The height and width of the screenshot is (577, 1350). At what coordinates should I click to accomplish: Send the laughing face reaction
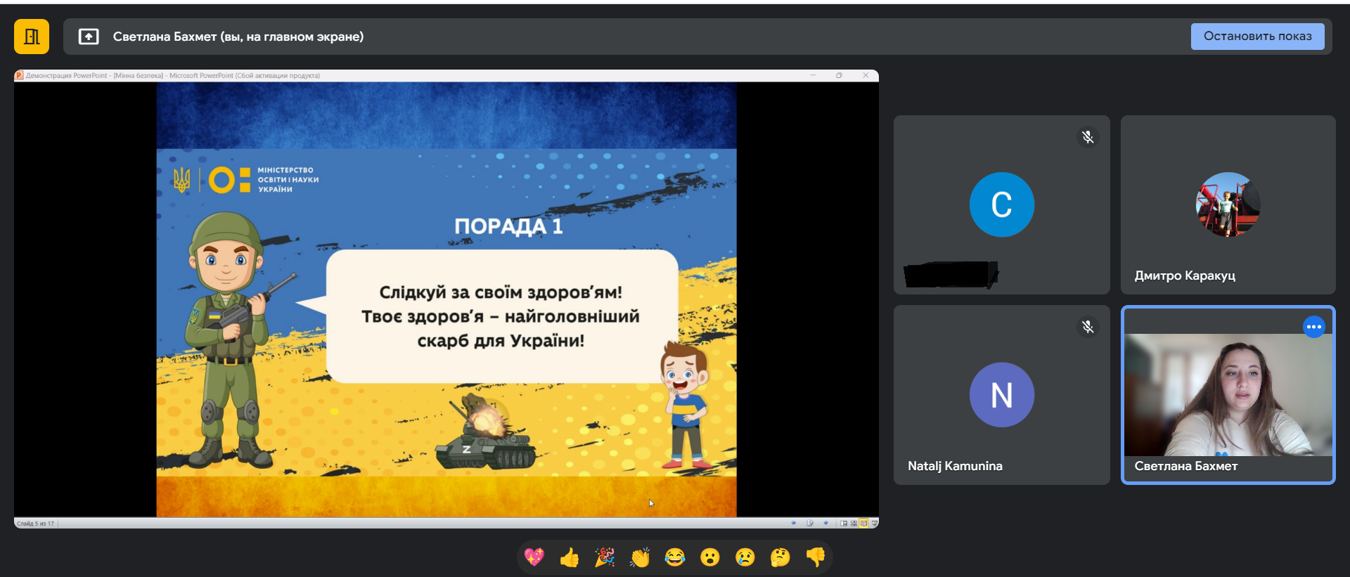(675, 557)
